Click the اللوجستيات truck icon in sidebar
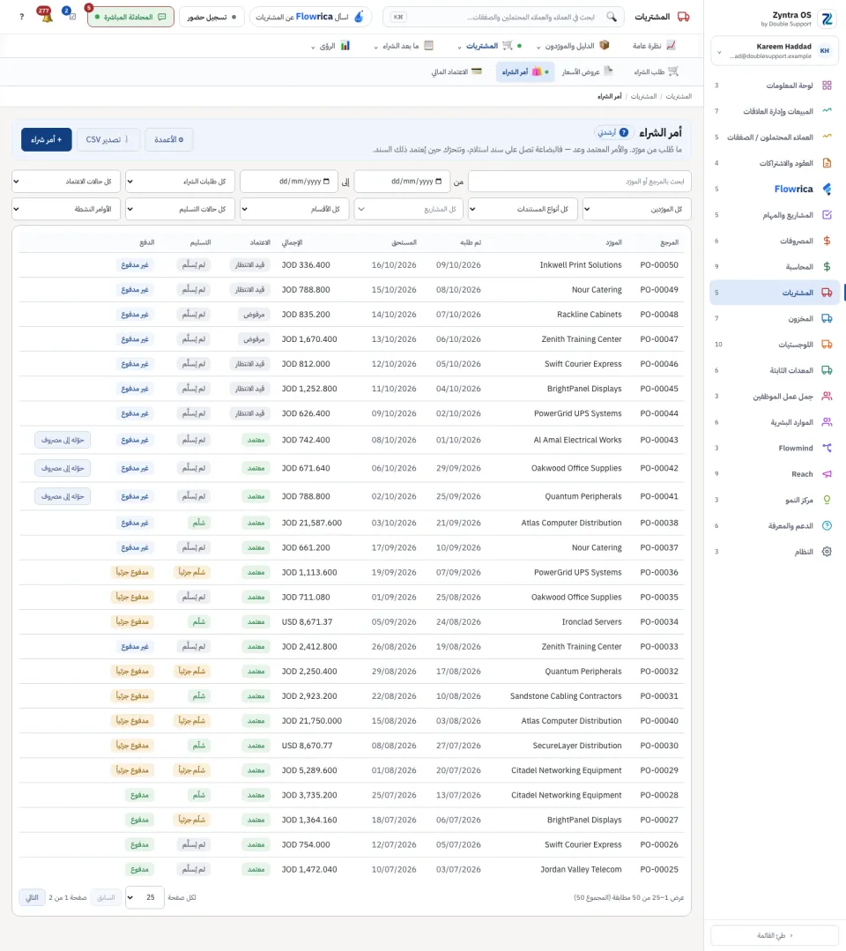The width and height of the screenshot is (846, 951). coord(827,345)
